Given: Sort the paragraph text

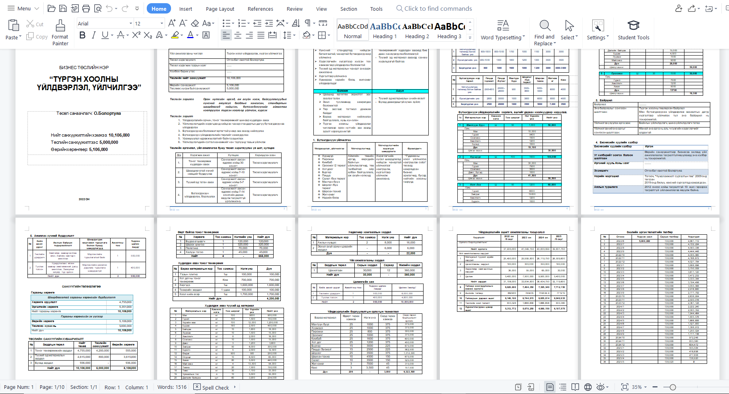Looking at the screenshot, I should [296, 23].
